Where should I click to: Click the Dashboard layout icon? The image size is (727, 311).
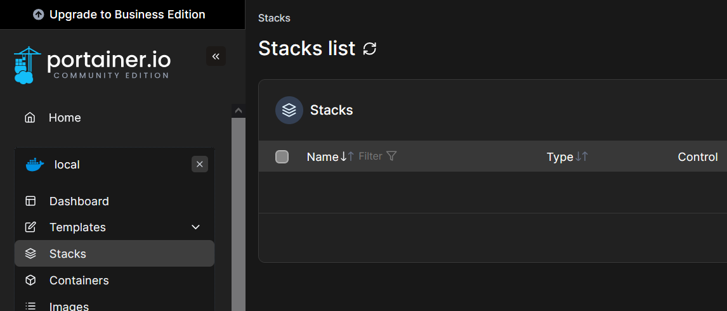pos(30,201)
